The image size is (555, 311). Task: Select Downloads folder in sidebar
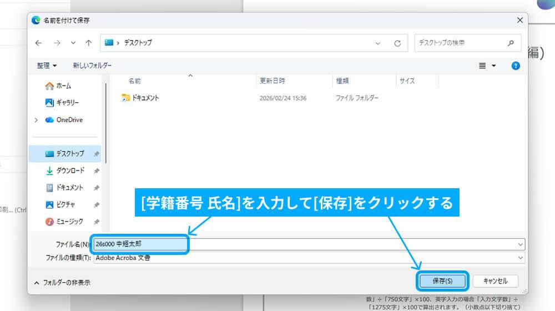coord(70,170)
